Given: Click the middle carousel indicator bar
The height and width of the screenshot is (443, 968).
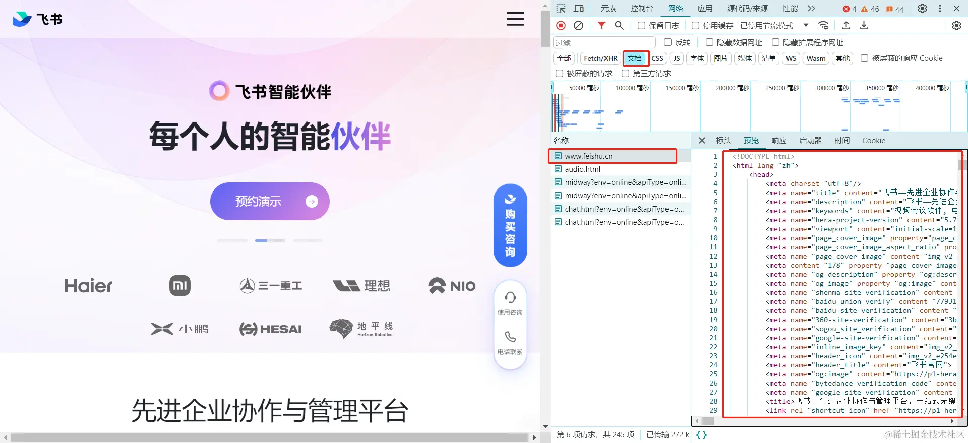Looking at the screenshot, I should coord(270,241).
